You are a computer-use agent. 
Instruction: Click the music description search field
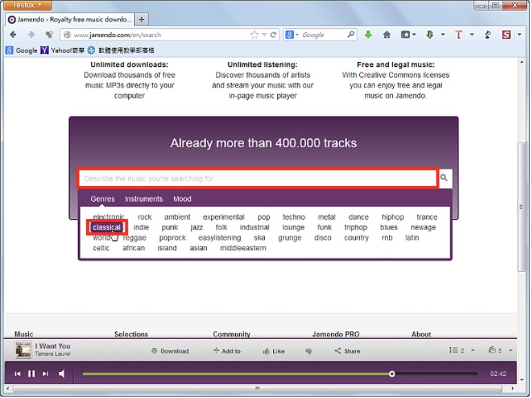[258, 178]
